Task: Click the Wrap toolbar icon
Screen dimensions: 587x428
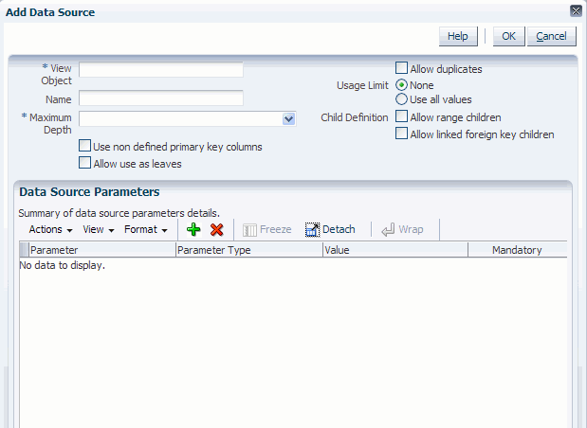Action: 388,229
